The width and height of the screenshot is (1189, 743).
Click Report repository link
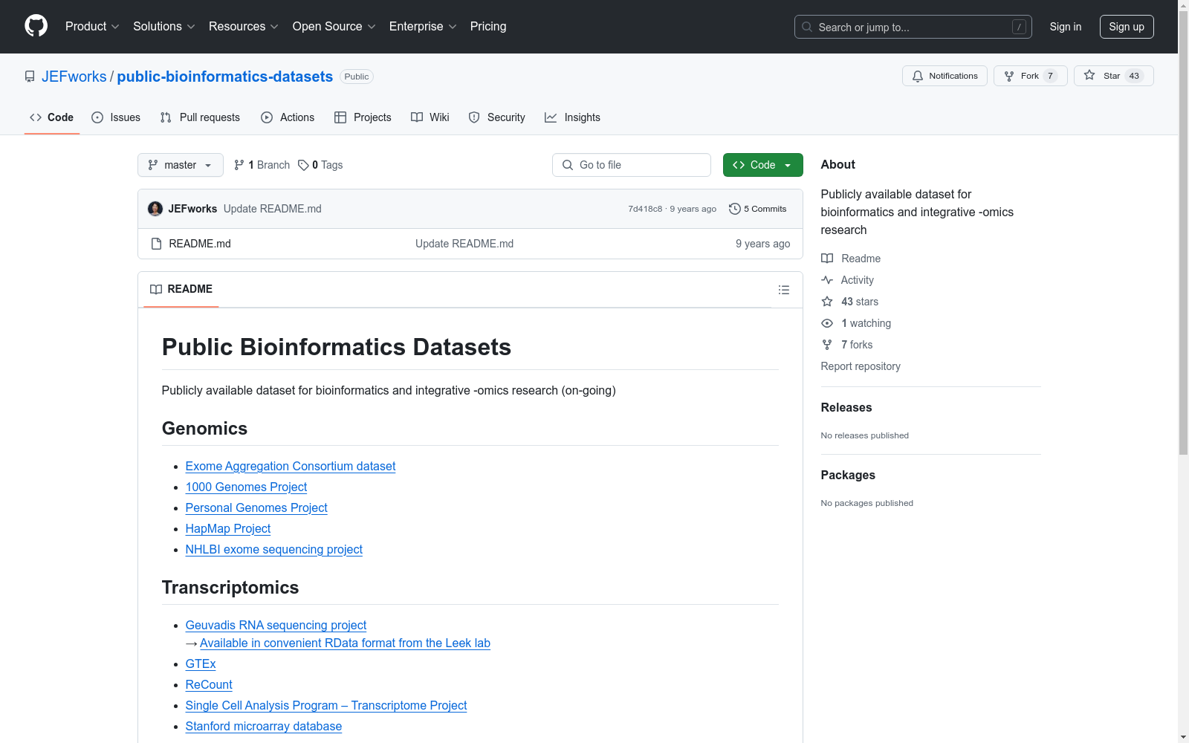[x=861, y=366]
